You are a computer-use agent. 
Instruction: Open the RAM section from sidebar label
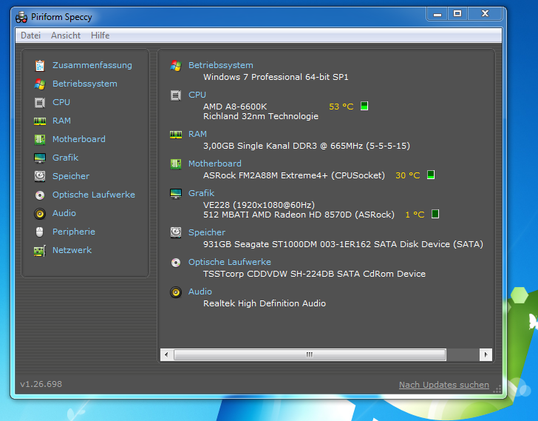pyautogui.click(x=61, y=121)
